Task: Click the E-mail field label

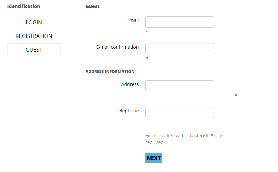Action: pos(132,20)
